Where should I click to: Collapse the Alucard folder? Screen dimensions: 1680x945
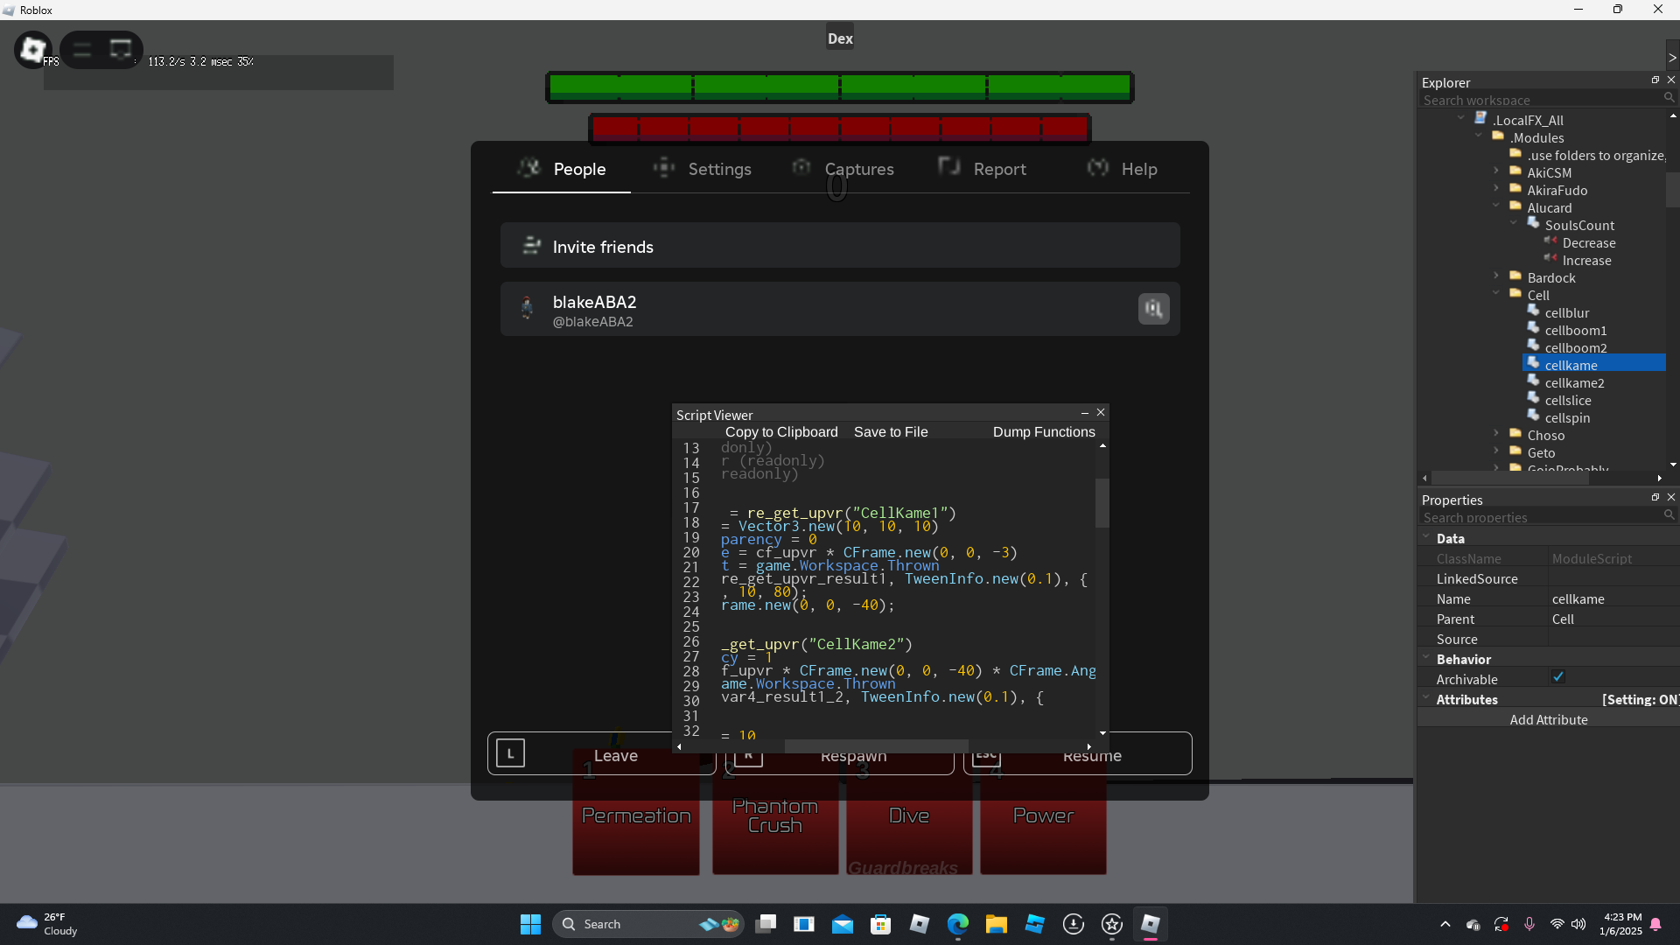tap(1496, 206)
